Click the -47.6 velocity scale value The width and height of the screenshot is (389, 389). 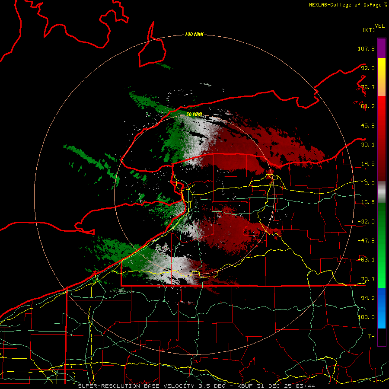pyautogui.click(x=366, y=241)
